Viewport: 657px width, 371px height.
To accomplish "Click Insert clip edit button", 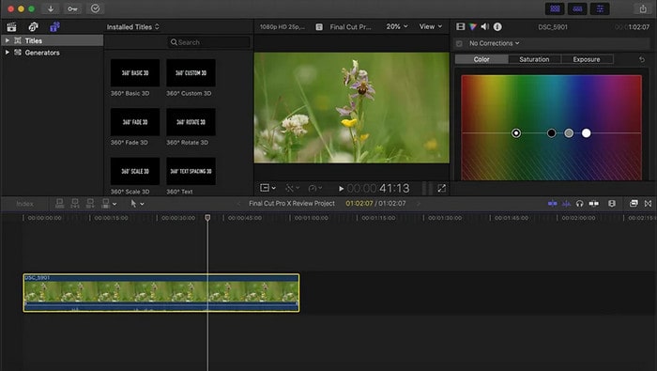I will 75,204.
